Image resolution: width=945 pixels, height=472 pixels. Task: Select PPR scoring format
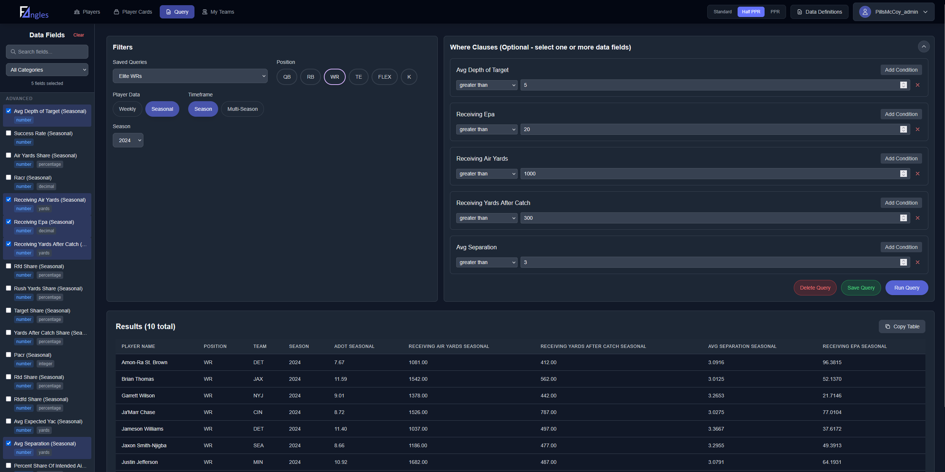click(x=775, y=12)
